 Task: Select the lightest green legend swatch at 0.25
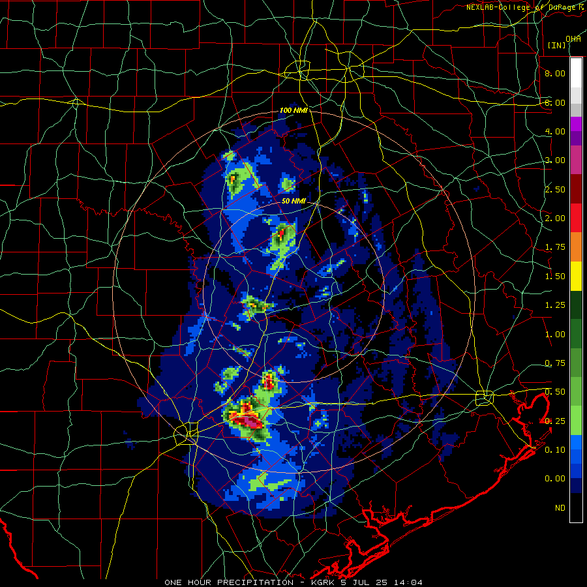576,421
